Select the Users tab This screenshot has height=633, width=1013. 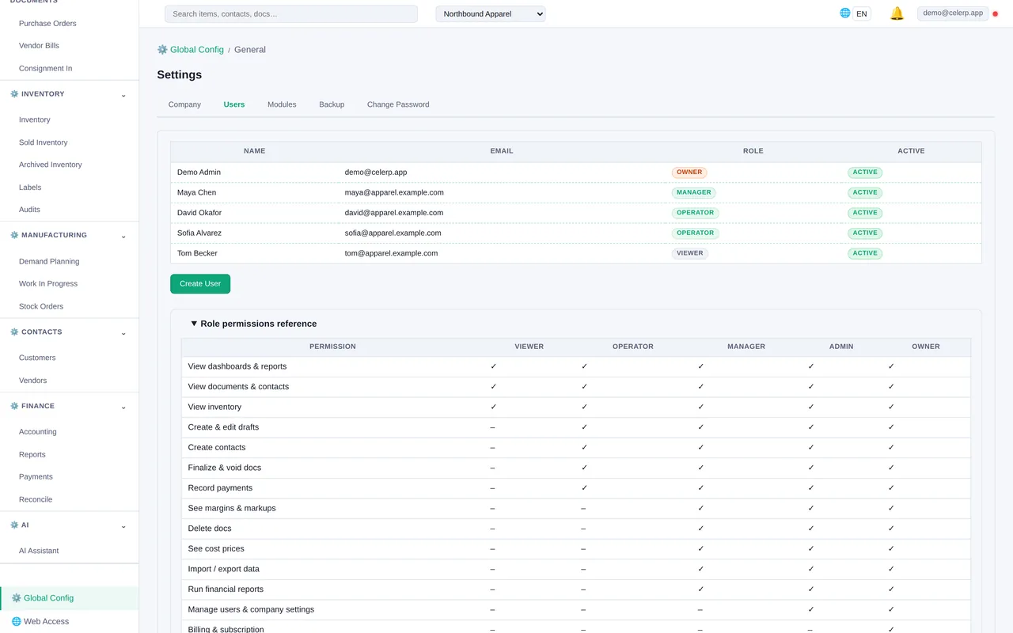234,104
